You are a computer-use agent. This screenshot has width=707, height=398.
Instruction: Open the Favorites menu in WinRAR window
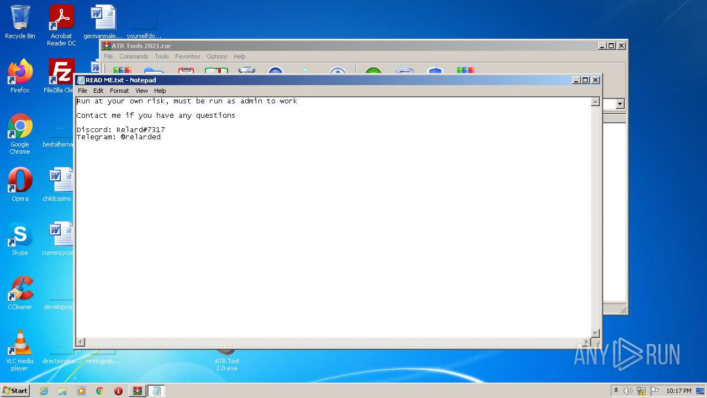pos(188,56)
